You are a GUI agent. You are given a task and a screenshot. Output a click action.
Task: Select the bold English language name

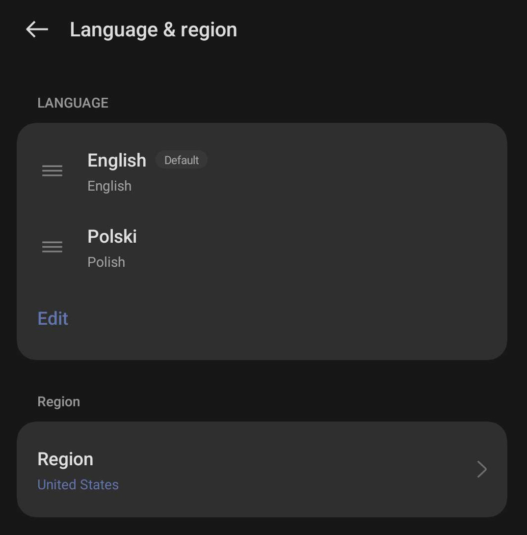(x=117, y=160)
